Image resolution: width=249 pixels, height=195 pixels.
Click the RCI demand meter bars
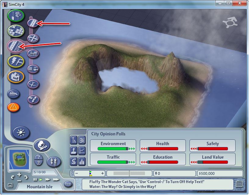tap(91, 173)
